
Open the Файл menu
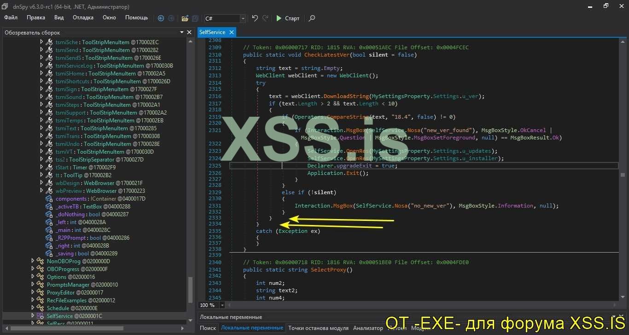(11, 17)
